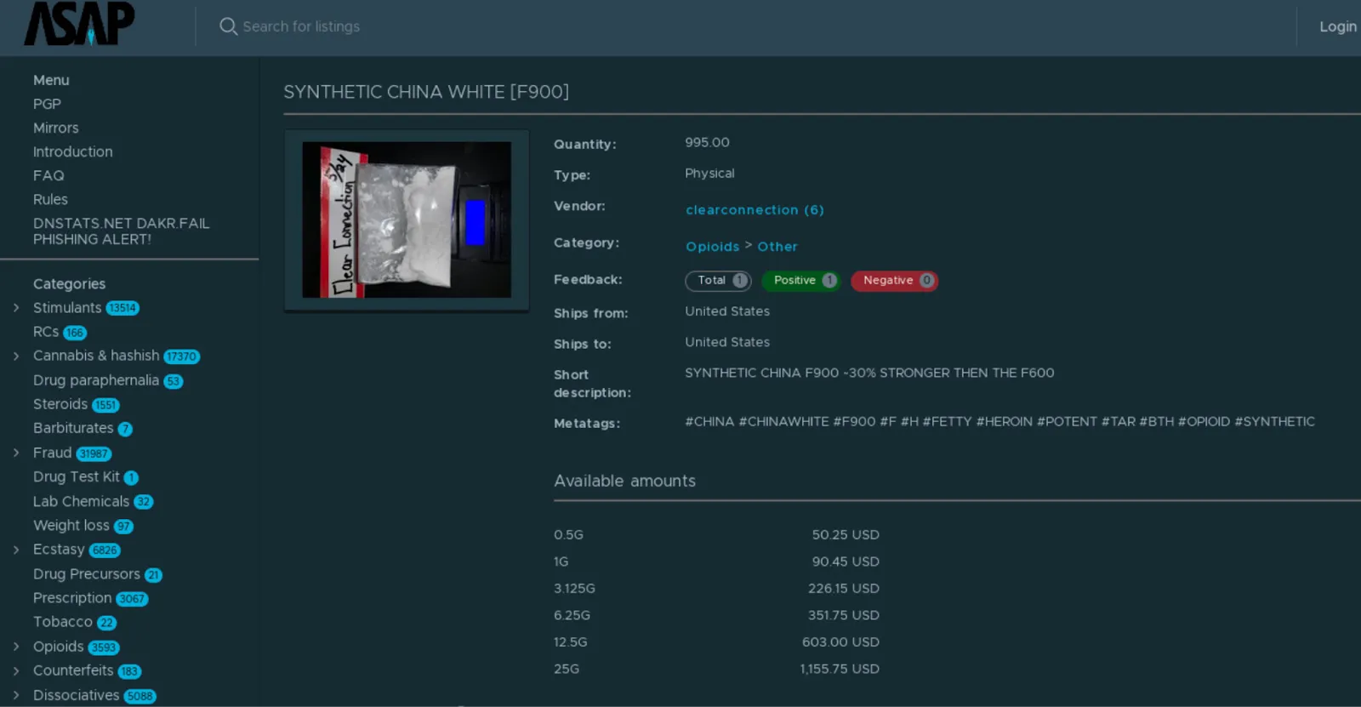Open the listing's product thumbnail image
The image size is (1361, 707).
pos(407,220)
